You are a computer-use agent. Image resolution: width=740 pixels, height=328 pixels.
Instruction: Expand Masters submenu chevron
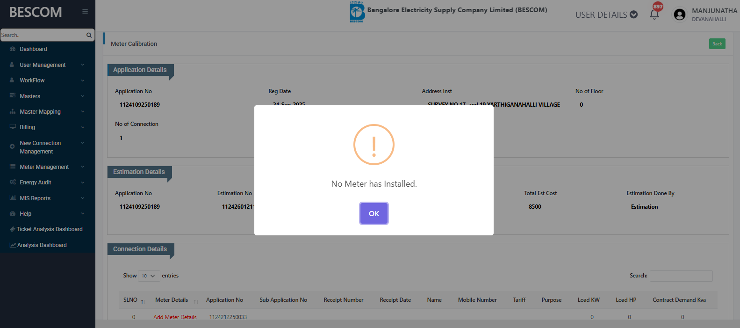[83, 96]
